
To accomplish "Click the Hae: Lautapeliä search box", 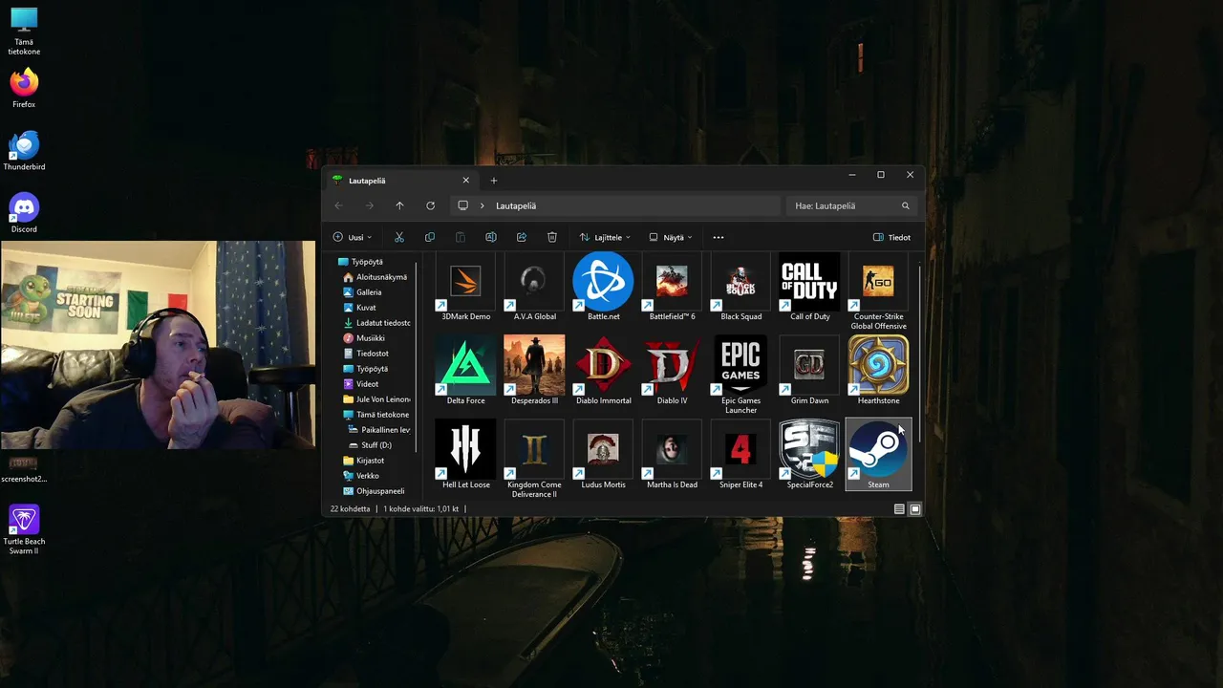I will (x=851, y=205).
